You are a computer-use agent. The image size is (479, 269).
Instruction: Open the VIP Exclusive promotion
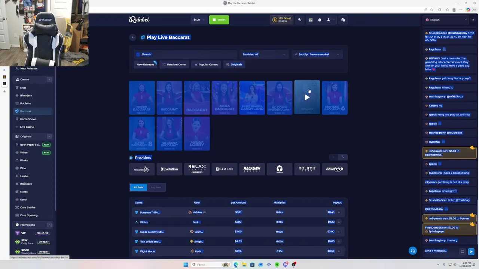click(x=32, y=233)
